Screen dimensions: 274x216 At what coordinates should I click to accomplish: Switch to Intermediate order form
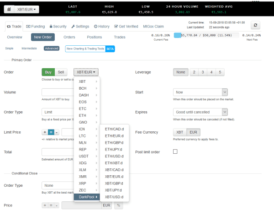click(x=29, y=49)
